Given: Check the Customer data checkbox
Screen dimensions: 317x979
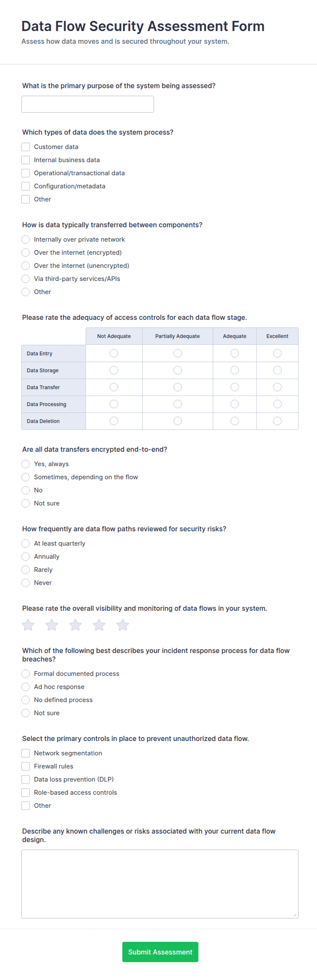Looking at the screenshot, I should click(26, 147).
